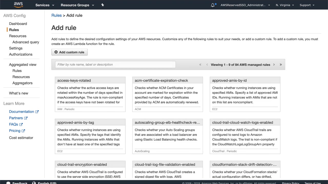The height and width of the screenshot is (184, 328).
Task: Click the Add custom rule button
Action: 69,52
